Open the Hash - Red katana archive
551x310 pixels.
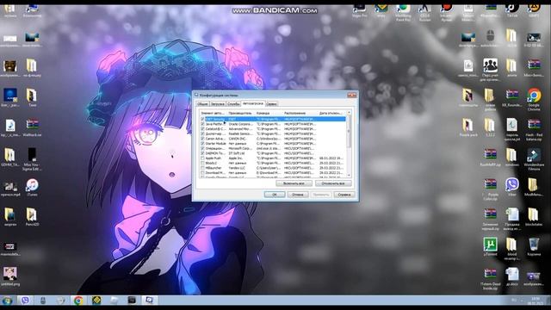click(x=534, y=129)
